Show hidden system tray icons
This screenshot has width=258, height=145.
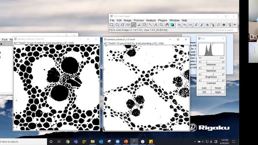point(195,141)
